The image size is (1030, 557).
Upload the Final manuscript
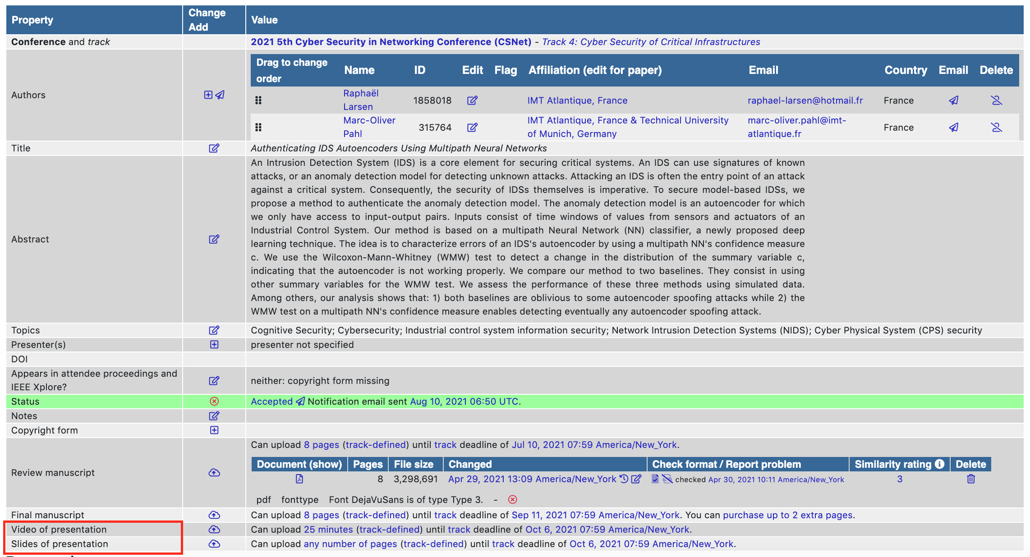[x=214, y=515]
